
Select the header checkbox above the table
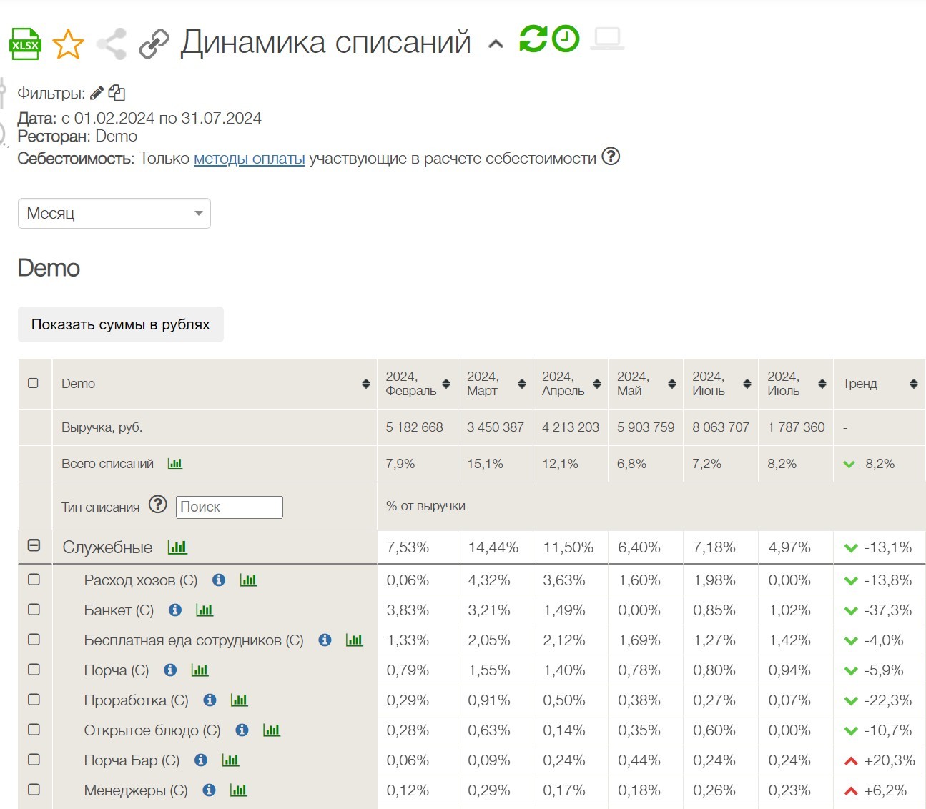(34, 384)
